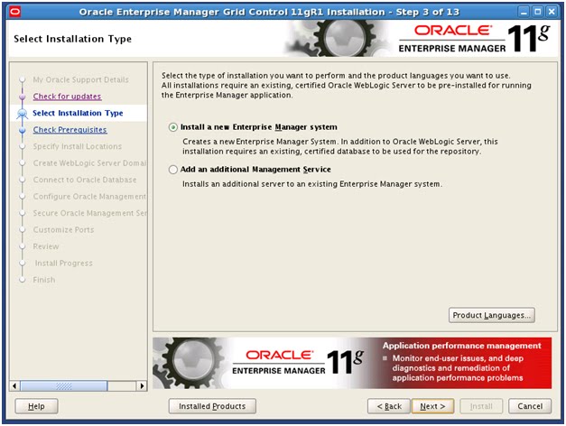Click Configure Oracle Management step
Viewport: 566px width, 426px height.
pyautogui.click(x=89, y=196)
